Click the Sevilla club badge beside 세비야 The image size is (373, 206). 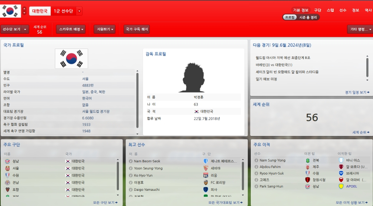(206, 168)
